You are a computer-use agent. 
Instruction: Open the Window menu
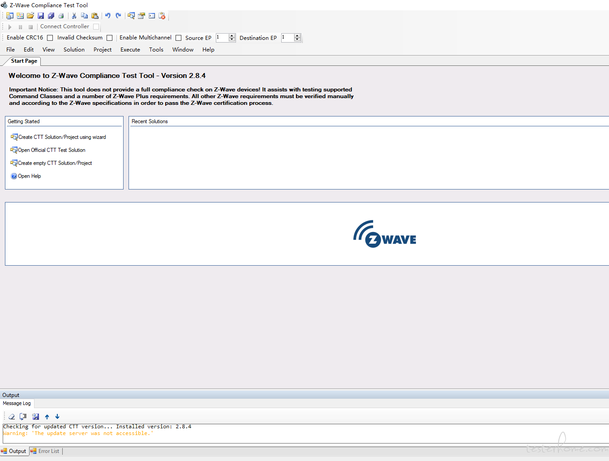183,50
